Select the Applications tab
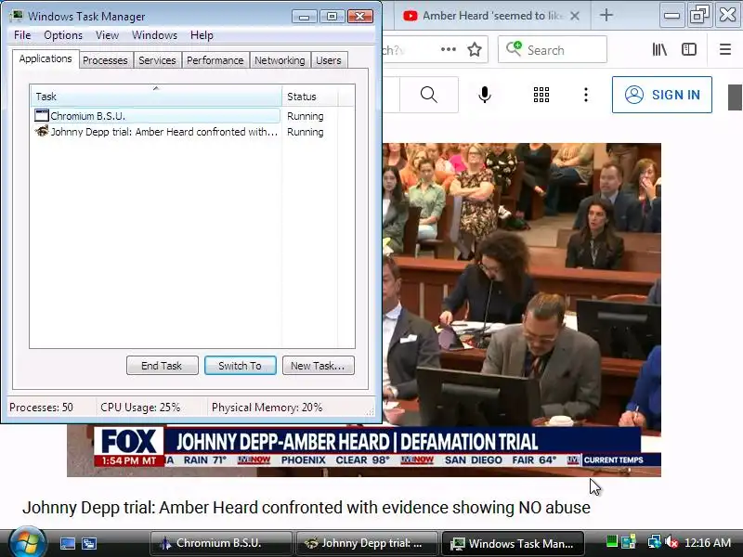This screenshot has height=557, width=743. (46, 59)
